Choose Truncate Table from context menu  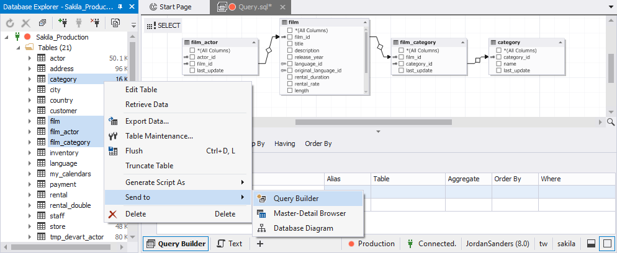pos(149,166)
